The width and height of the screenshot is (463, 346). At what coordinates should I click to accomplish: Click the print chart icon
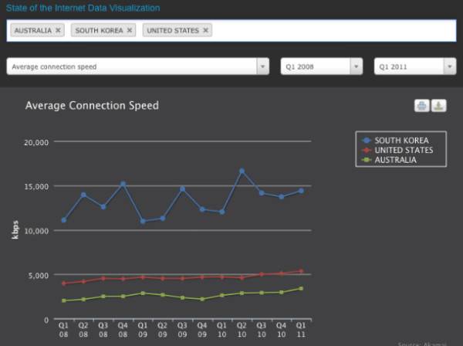click(421, 106)
